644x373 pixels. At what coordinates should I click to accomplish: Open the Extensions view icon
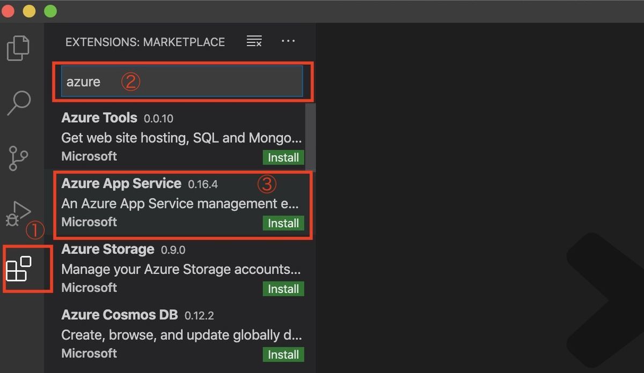pyautogui.click(x=19, y=268)
